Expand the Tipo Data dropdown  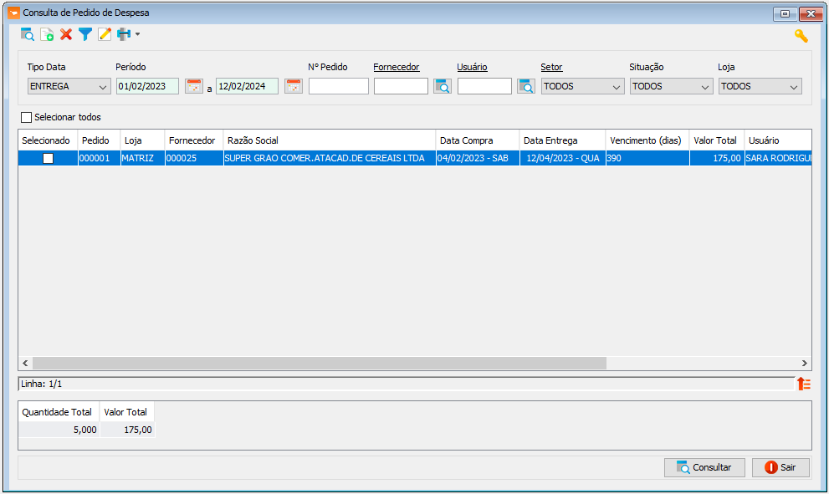[x=69, y=86]
